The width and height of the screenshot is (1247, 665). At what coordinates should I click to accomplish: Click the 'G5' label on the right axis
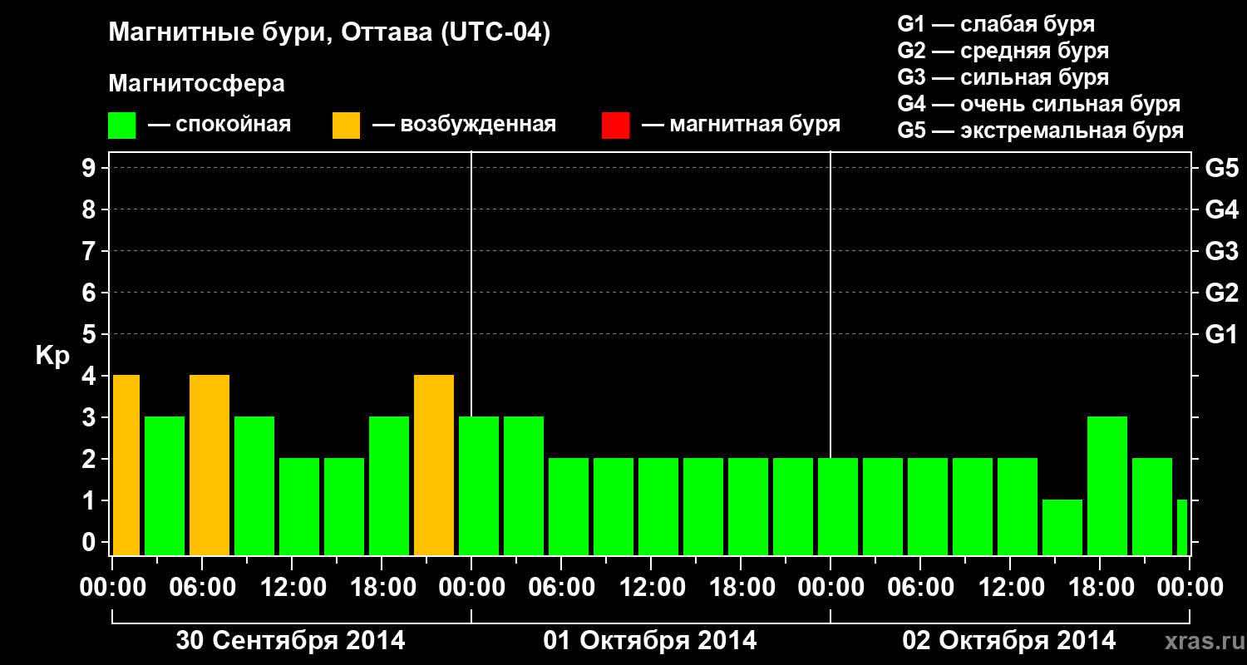(x=1221, y=168)
